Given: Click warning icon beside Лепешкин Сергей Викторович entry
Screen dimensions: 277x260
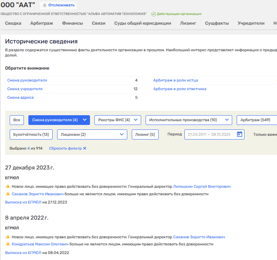Looking at the screenshot, I should tap(8, 186).
